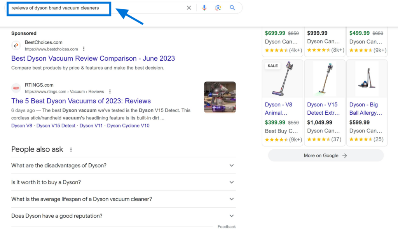Click the Dyson V8 sitelink
The image size is (398, 236).
coord(21,125)
